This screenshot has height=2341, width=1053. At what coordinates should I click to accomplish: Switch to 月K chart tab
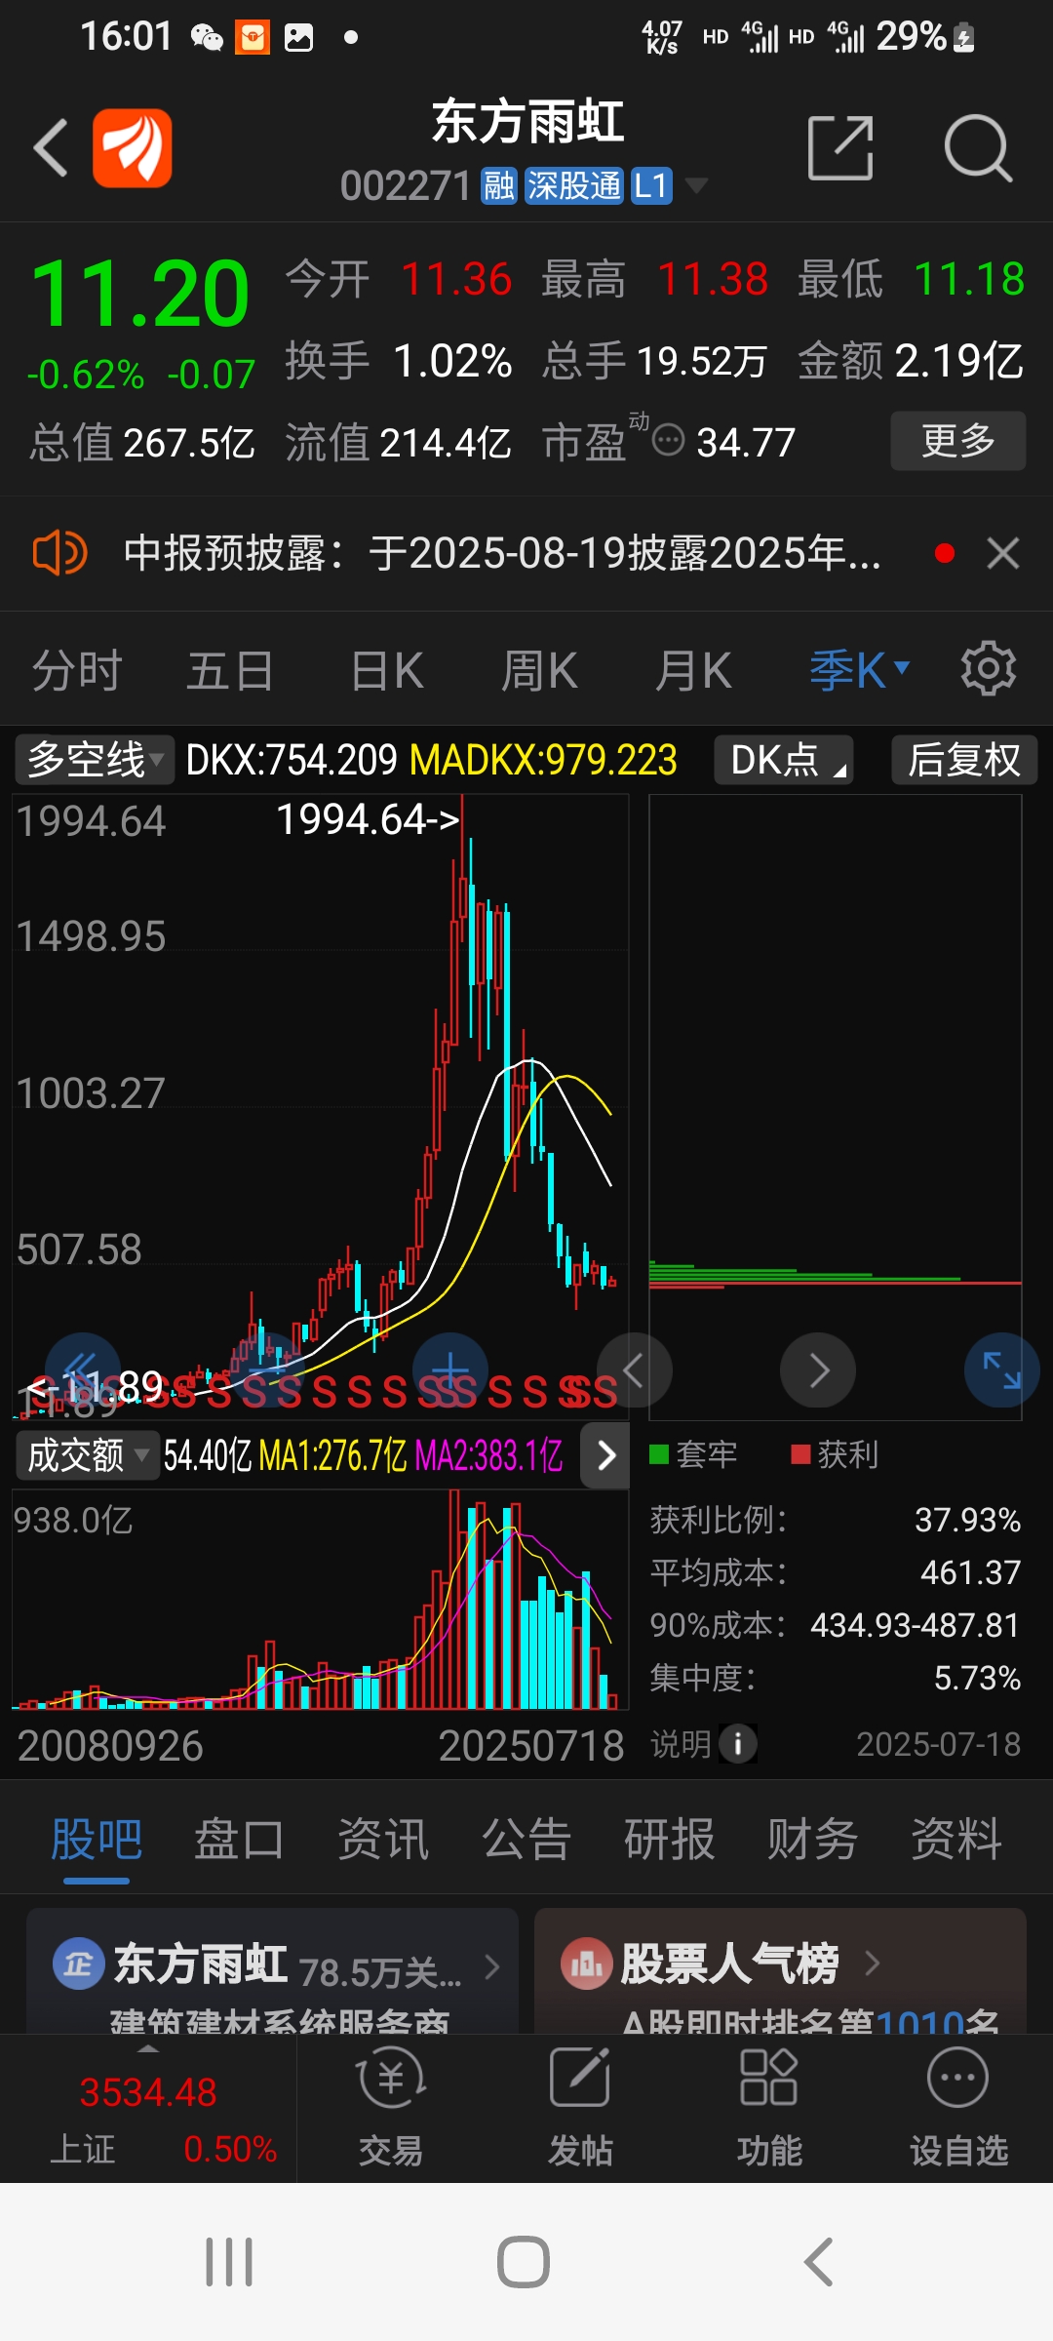(x=693, y=670)
